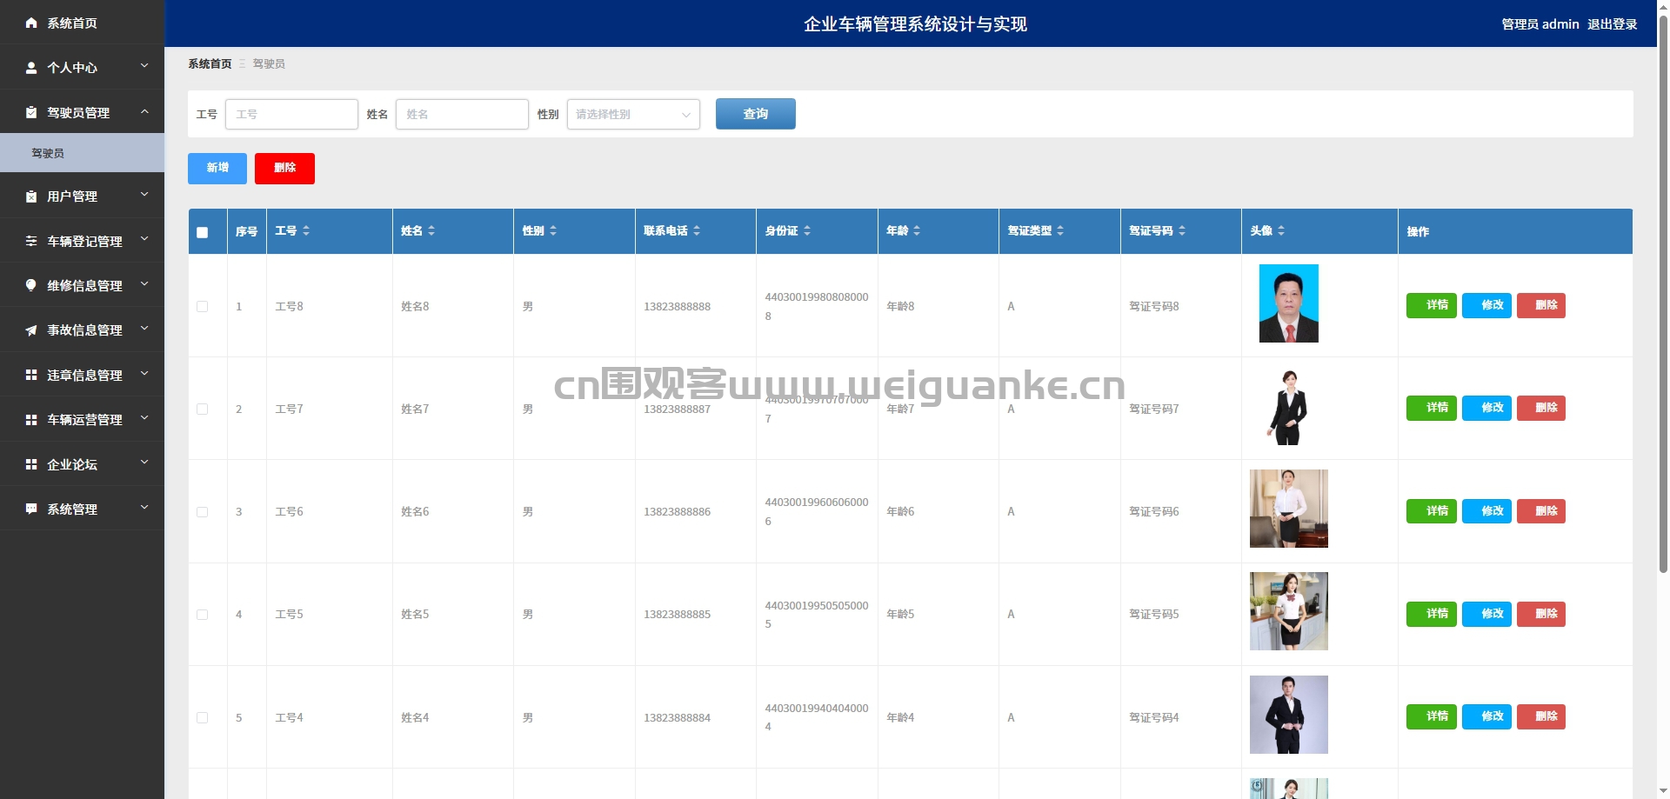Click the chat icon beside 系统管理
This screenshot has width=1670, height=799.
(x=31, y=509)
